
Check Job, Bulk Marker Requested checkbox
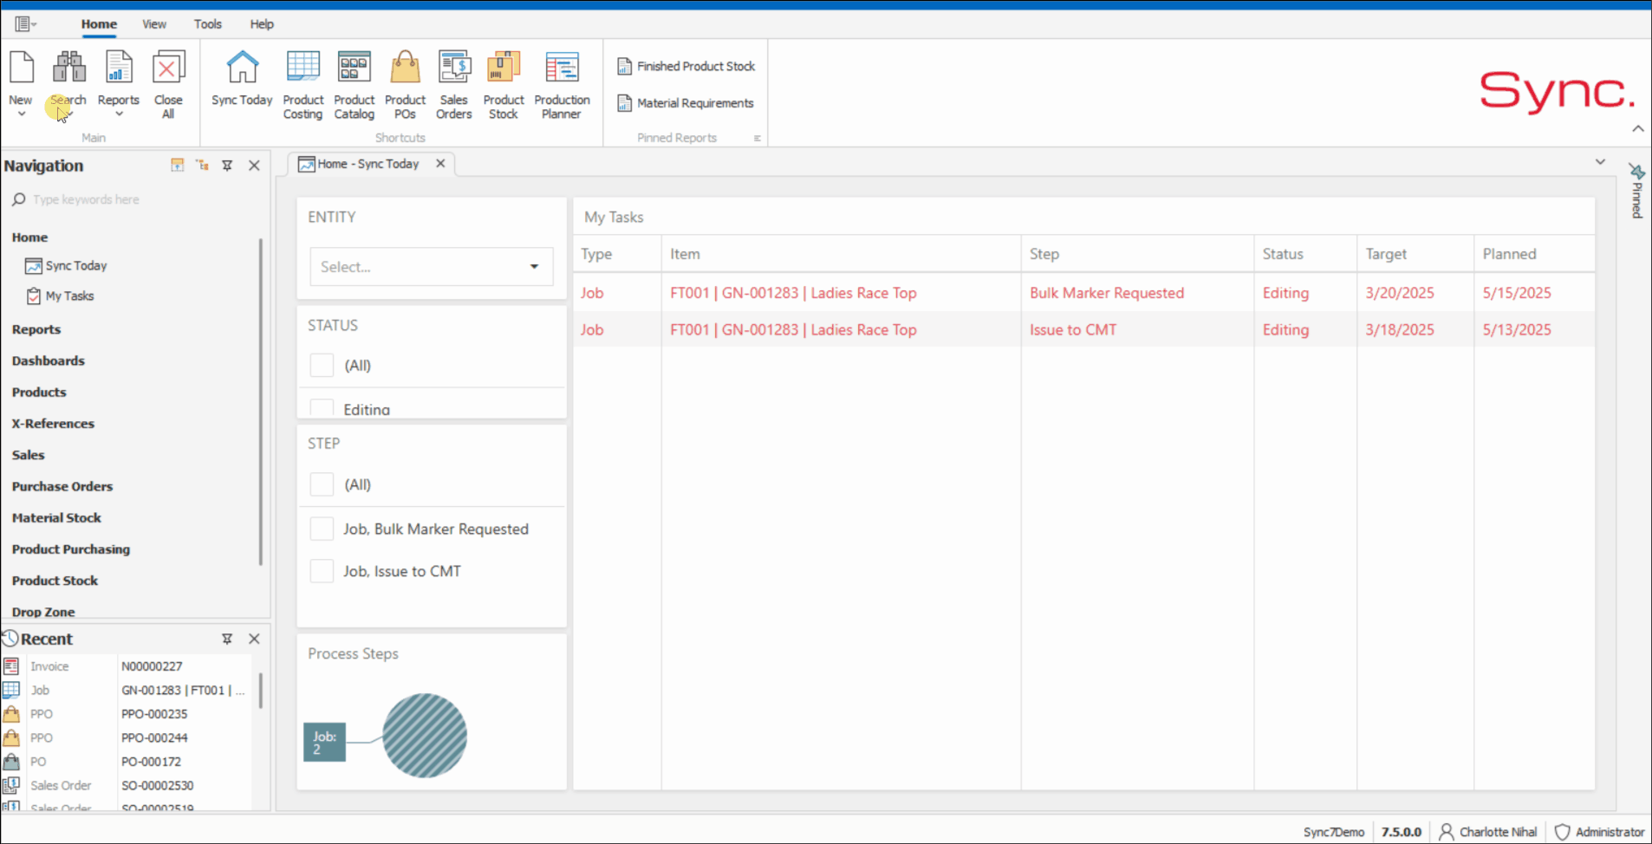[322, 529]
